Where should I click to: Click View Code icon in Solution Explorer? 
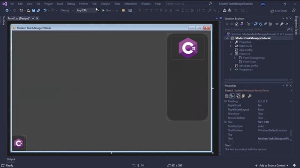tap(277, 24)
